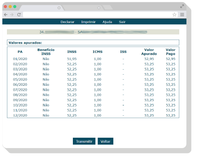Open the Imprimir menu item
197x160 pixels.
pyautogui.click(x=88, y=22)
